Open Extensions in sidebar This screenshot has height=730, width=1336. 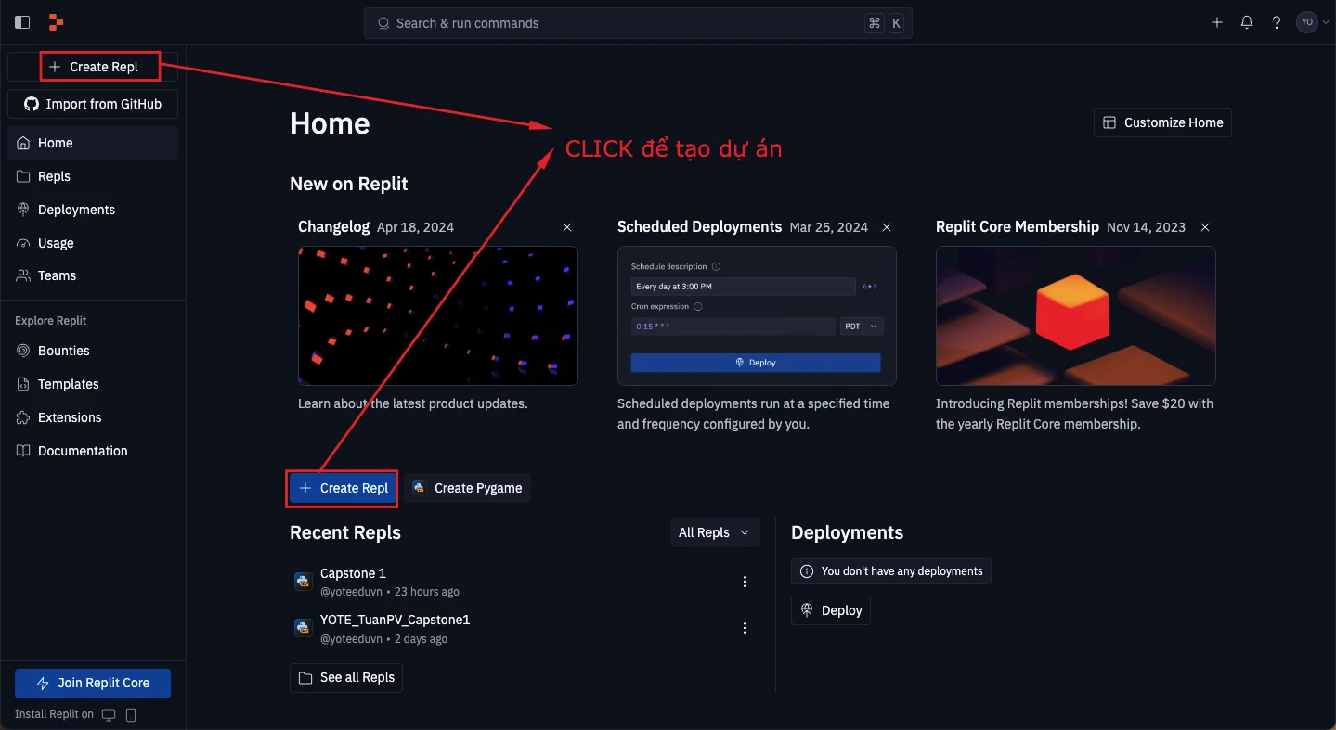(93, 417)
